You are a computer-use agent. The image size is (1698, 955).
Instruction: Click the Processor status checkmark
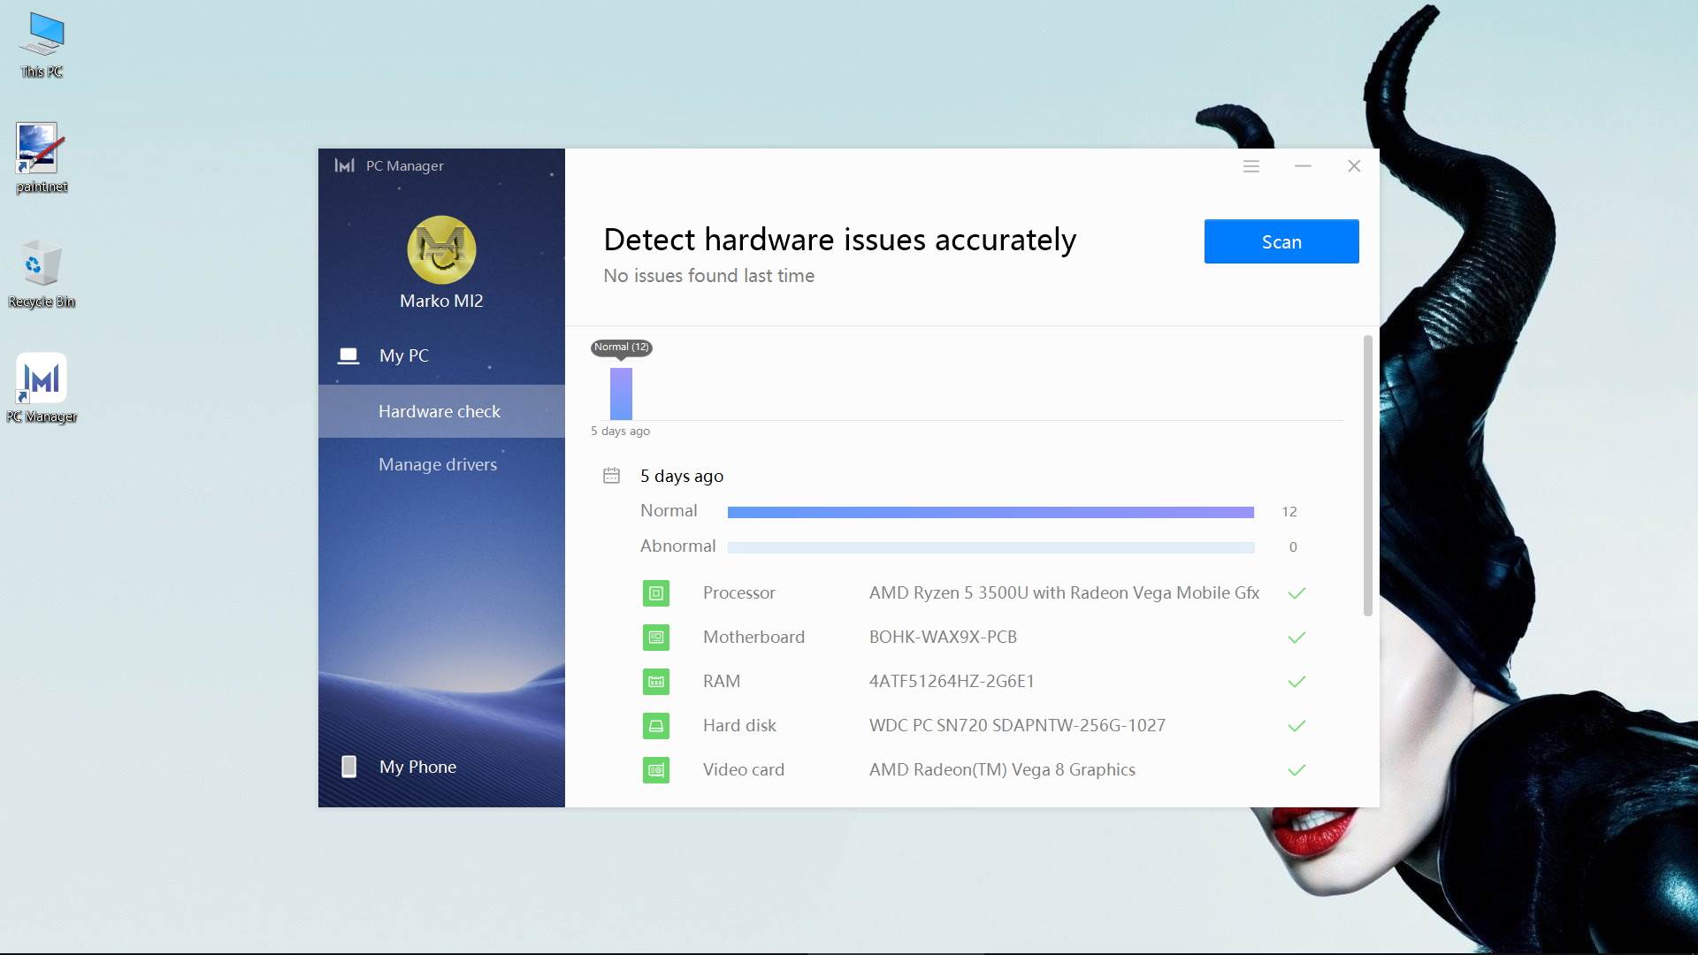click(x=1296, y=593)
